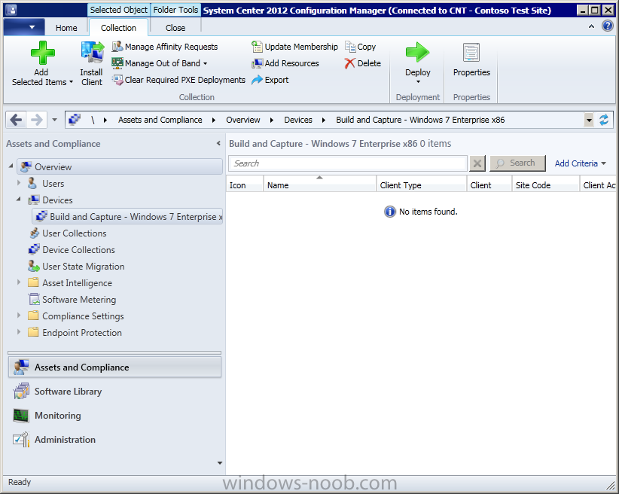Copy the selected collection
This screenshot has width=619, height=494.
(x=360, y=47)
